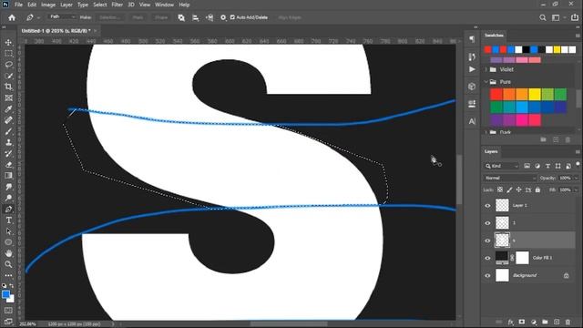
Task: Click the Share icon at top right
Action: pos(575,17)
